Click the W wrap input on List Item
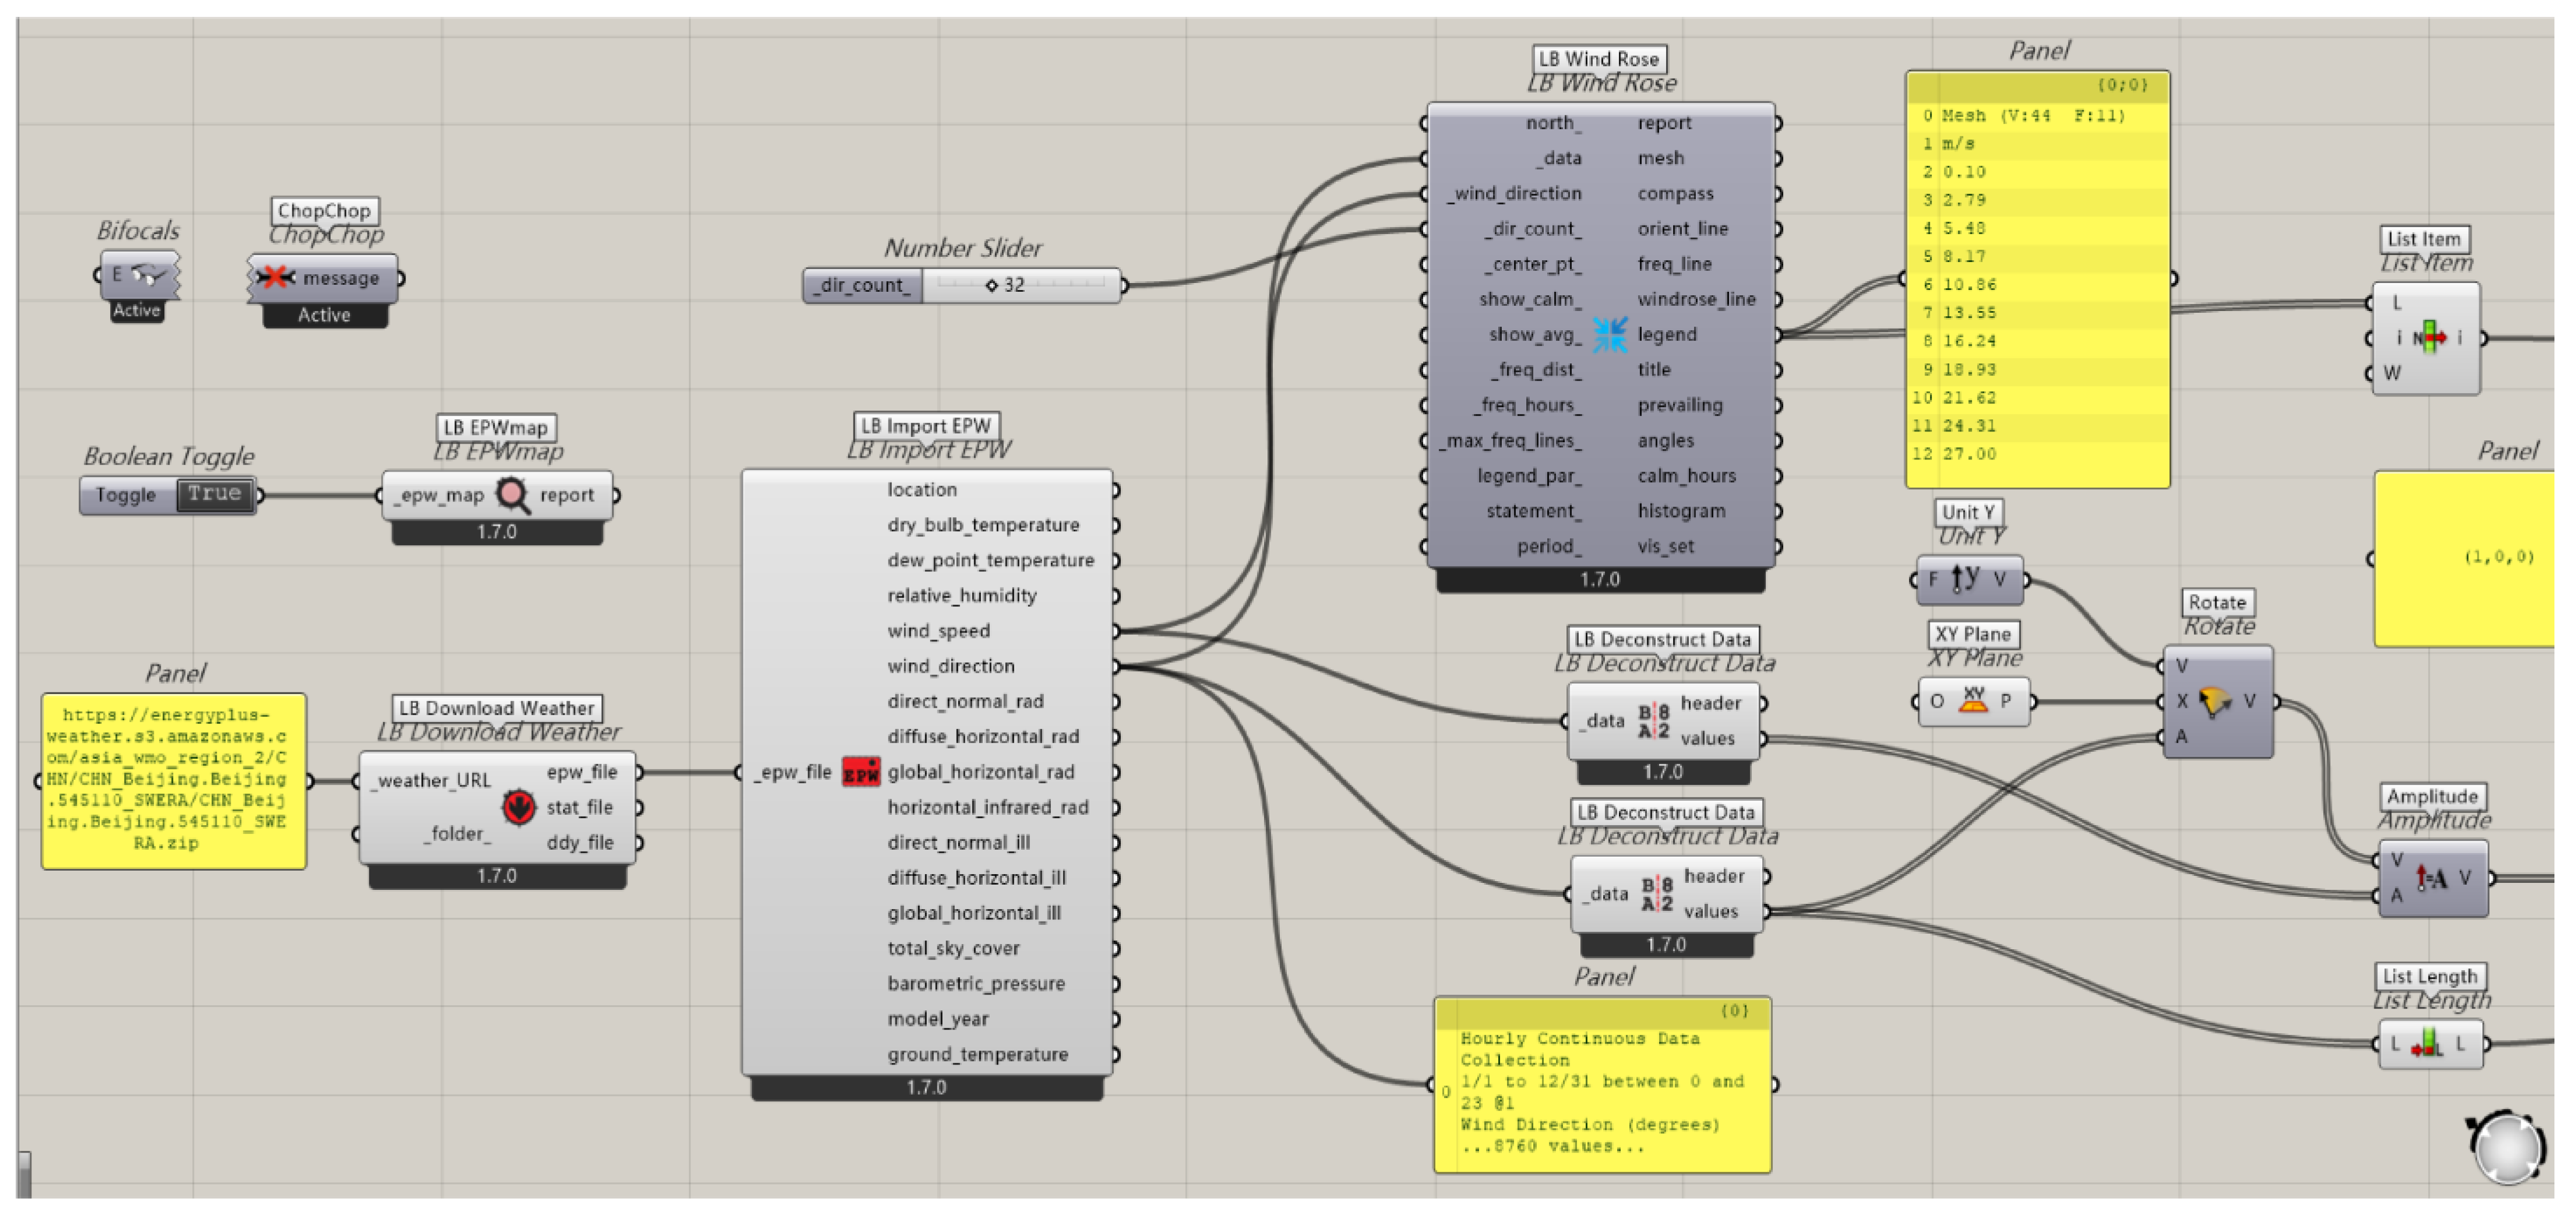The width and height of the screenshot is (2576, 1216). (2392, 373)
